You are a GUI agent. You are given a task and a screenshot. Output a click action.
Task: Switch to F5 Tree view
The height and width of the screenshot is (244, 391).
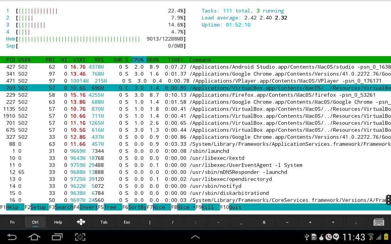[x=110, y=207]
